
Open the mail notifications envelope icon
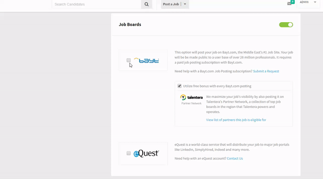[x=289, y=4]
